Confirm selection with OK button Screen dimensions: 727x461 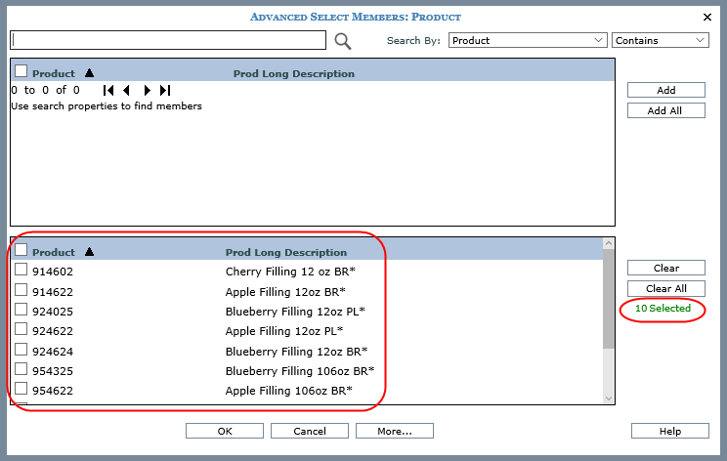click(x=225, y=431)
